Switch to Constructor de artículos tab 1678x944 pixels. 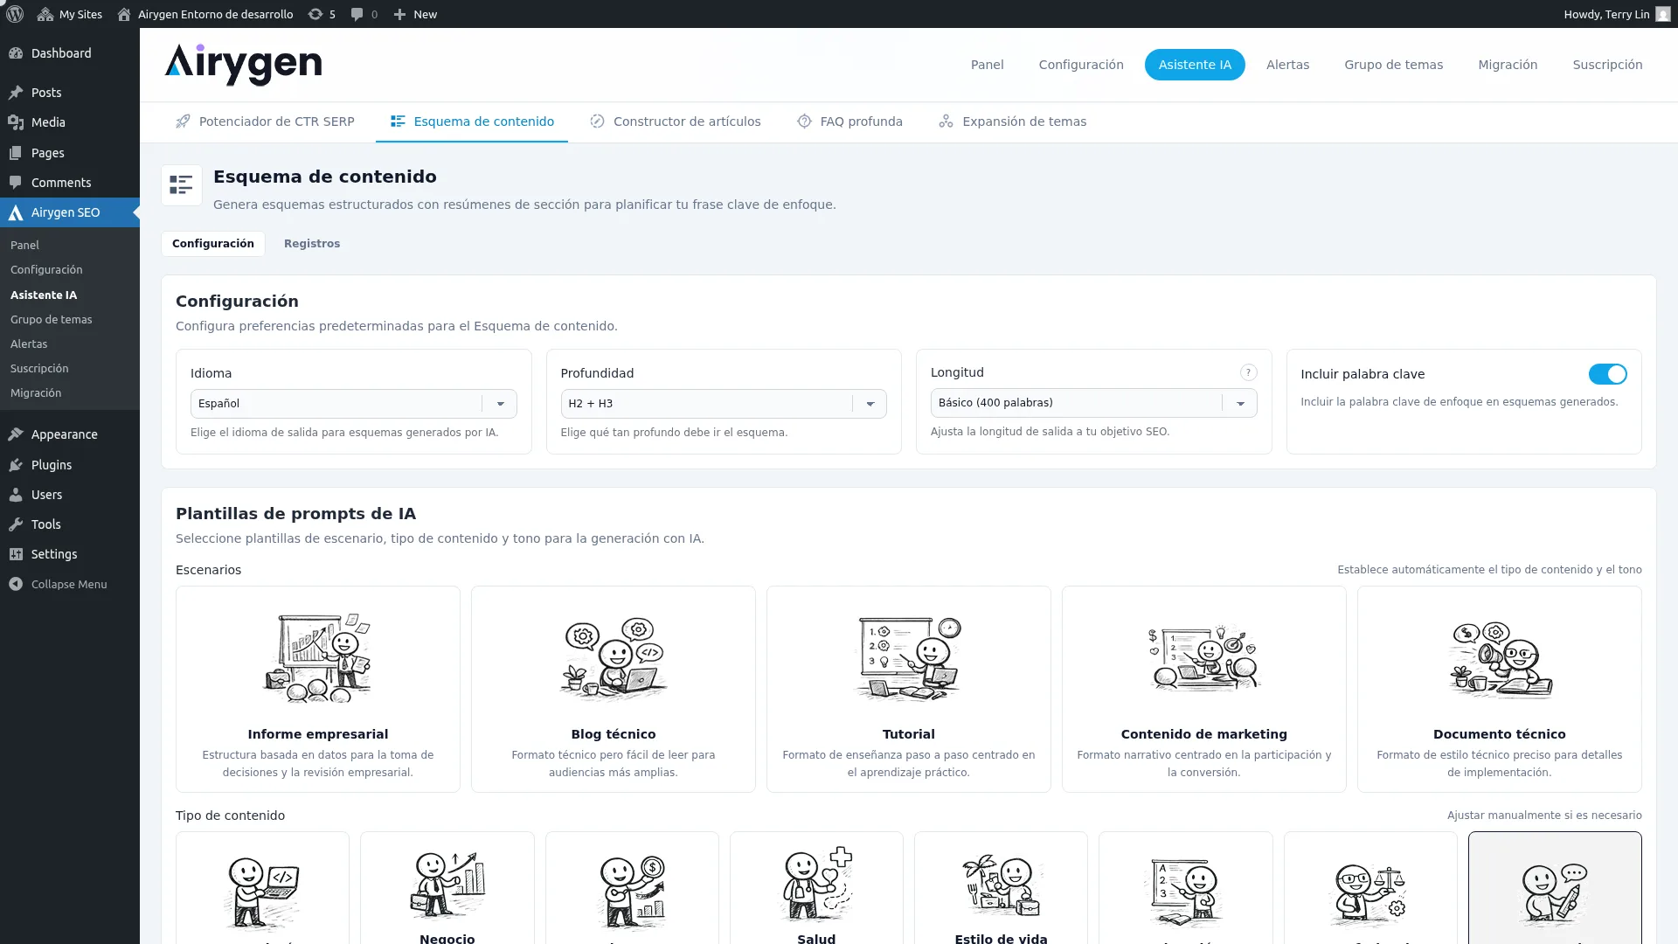(675, 121)
